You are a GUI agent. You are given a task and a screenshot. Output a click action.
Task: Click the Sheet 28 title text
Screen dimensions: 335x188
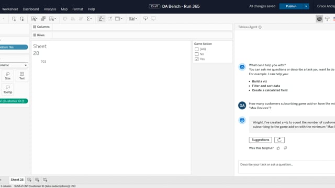40,50
